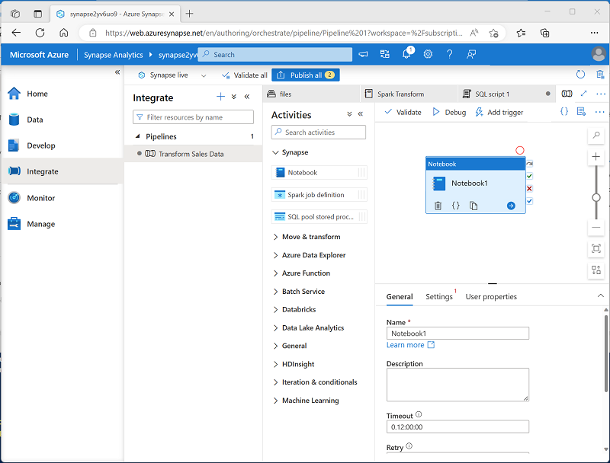
Task: Start a Debug run
Action: pyautogui.click(x=449, y=112)
